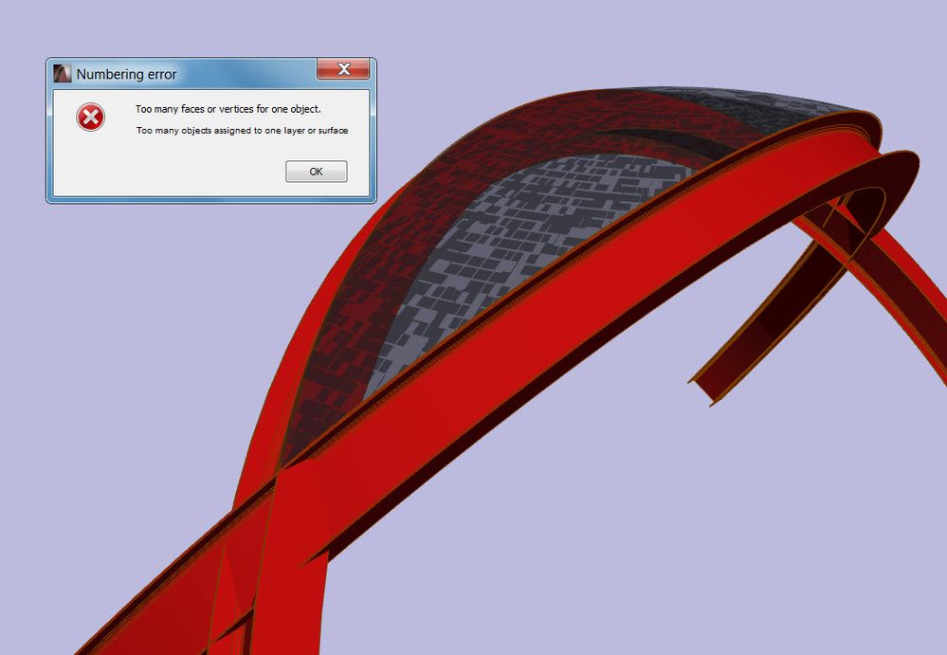The width and height of the screenshot is (947, 655).
Task: Click "Too many faces or vertices for one object."
Action: click(228, 109)
